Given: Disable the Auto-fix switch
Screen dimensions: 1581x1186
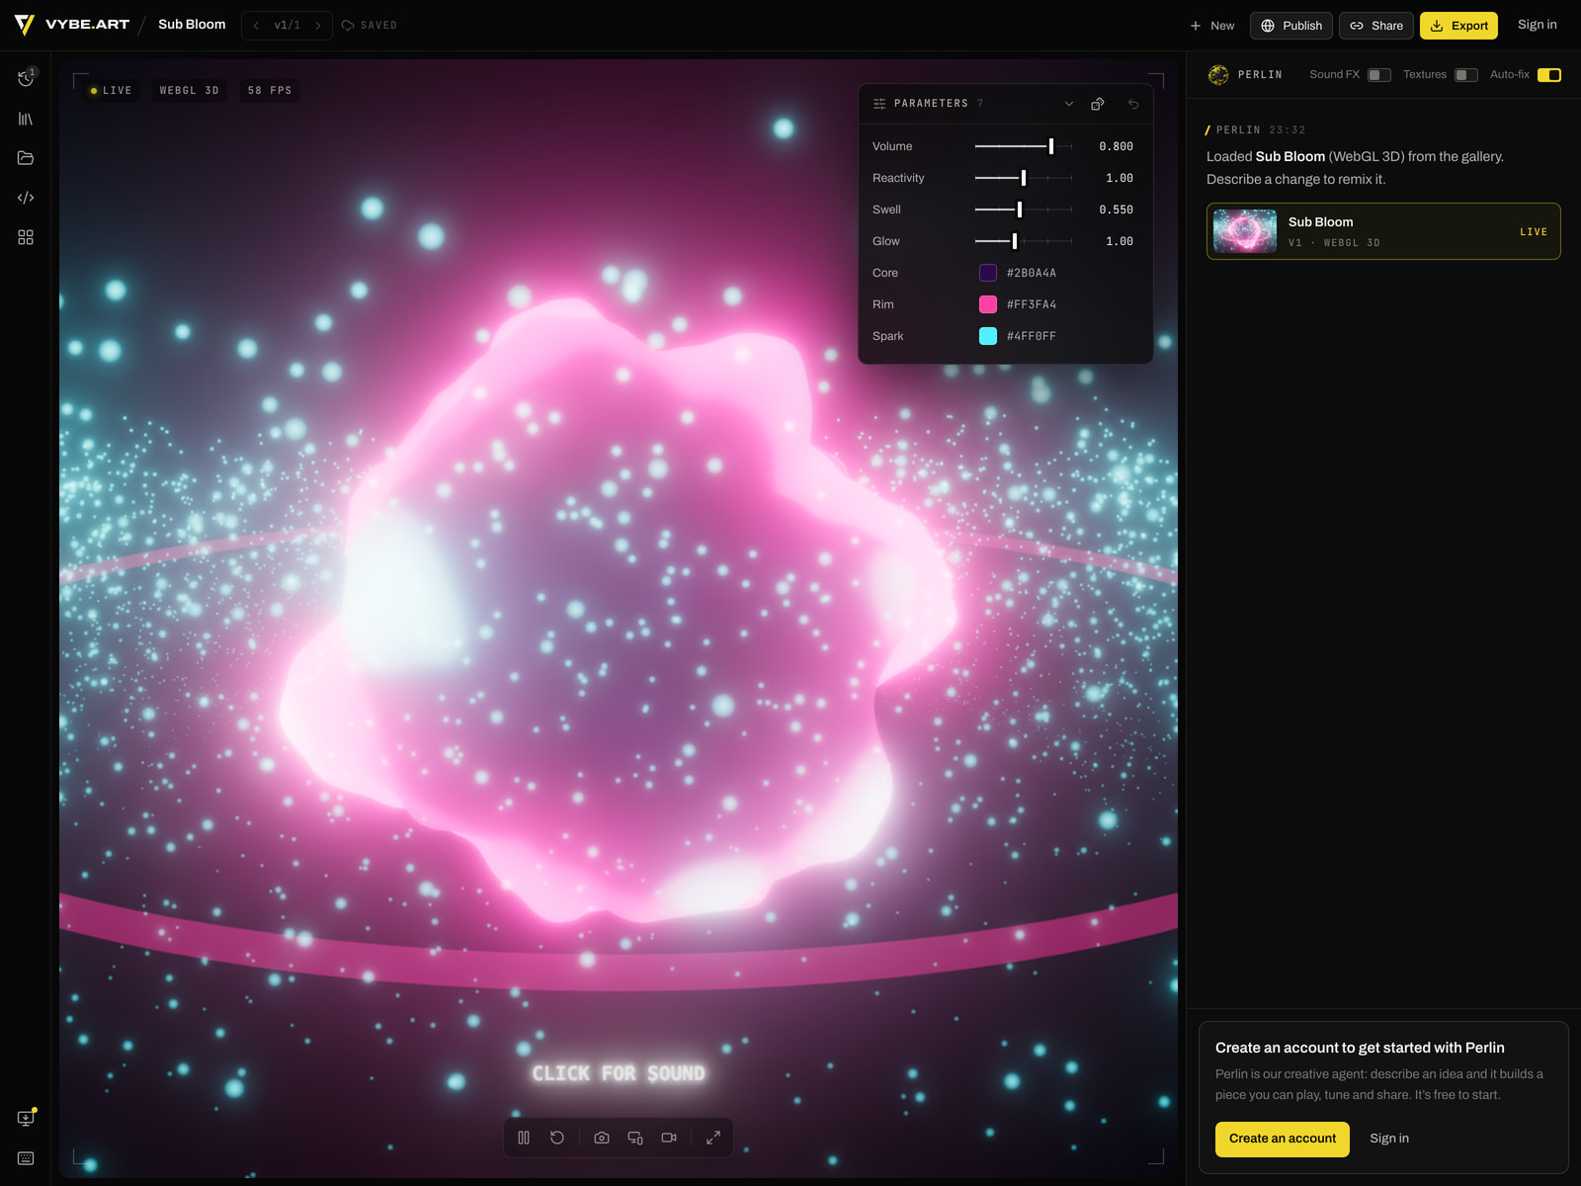Looking at the screenshot, I should click(x=1549, y=75).
